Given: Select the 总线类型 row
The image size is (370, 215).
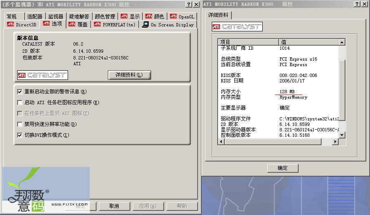Looking at the screenshot, I should pyautogui.click(x=279, y=59).
